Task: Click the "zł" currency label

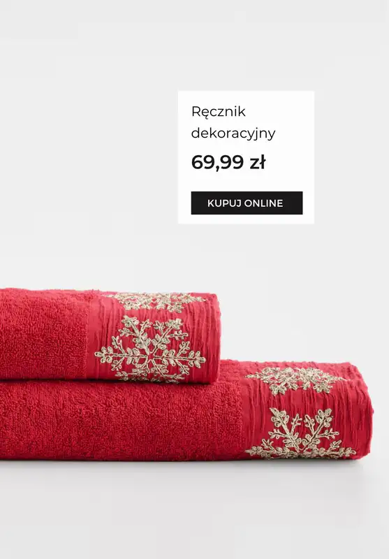Action: 258,162
